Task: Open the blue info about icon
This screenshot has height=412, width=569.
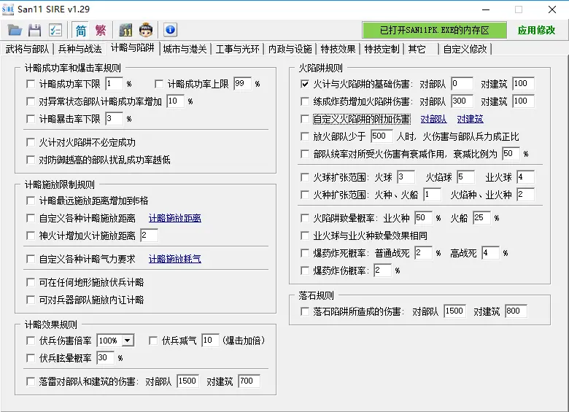Action: [170, 30]
